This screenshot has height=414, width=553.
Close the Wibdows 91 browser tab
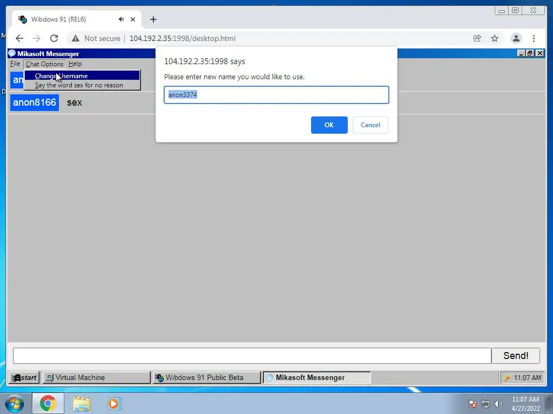[133, 19]
